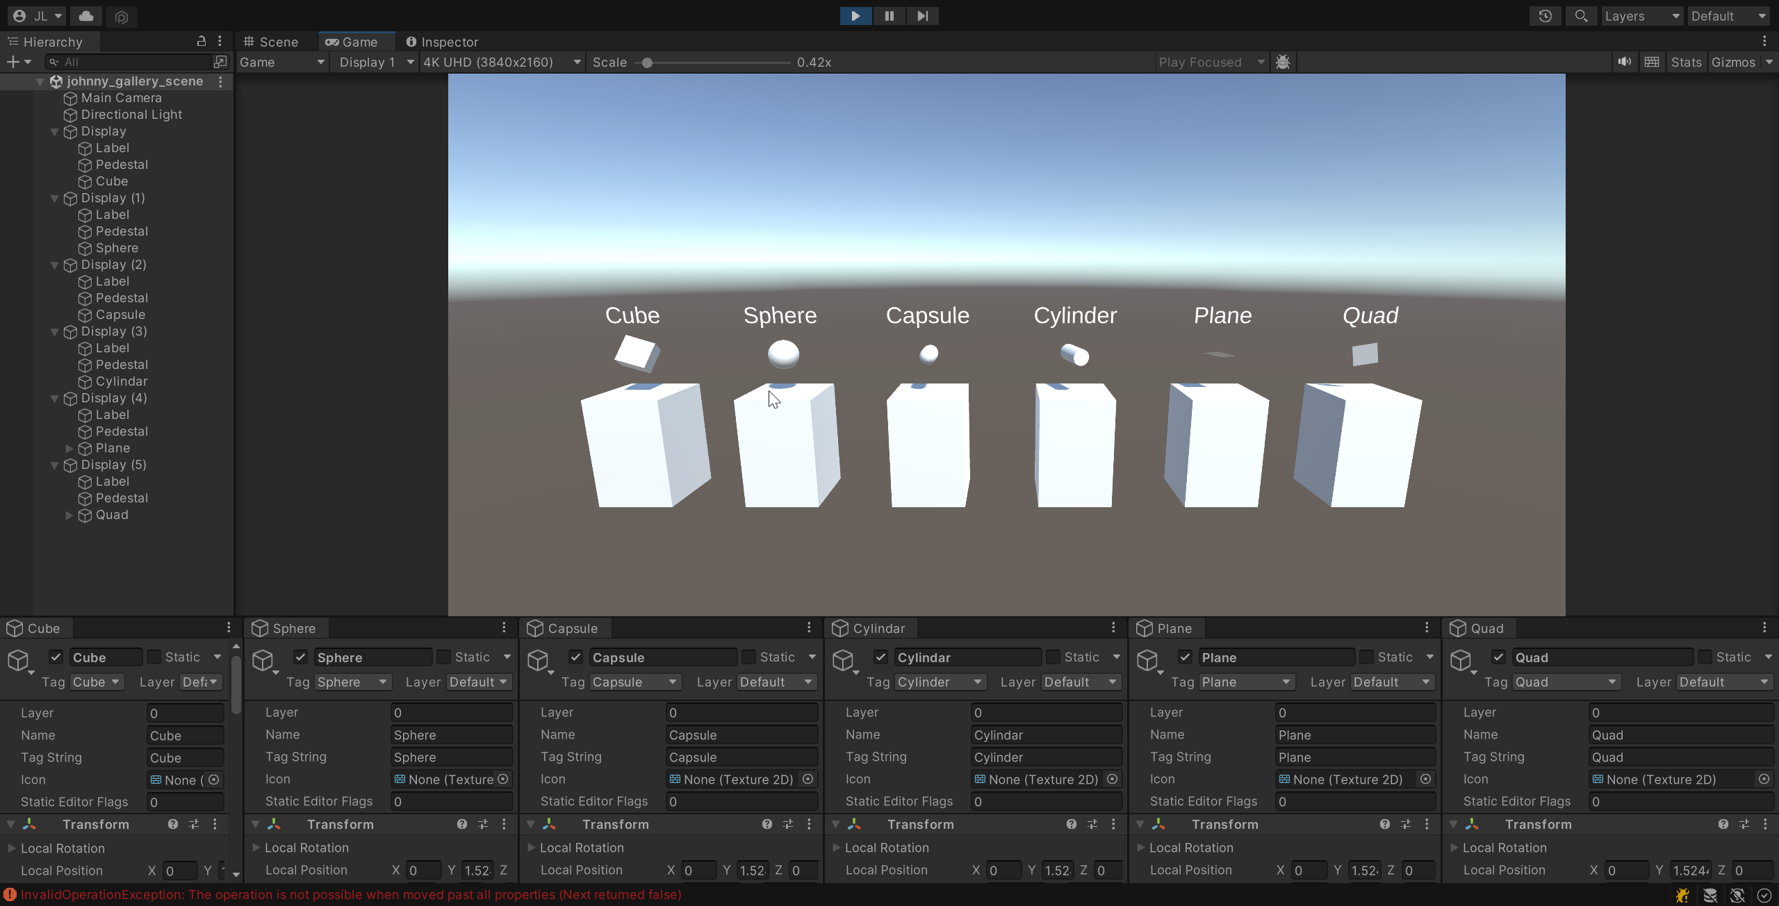
Task: Click the help icon on Sphere's Transform
Action: (x=461, y=825)
